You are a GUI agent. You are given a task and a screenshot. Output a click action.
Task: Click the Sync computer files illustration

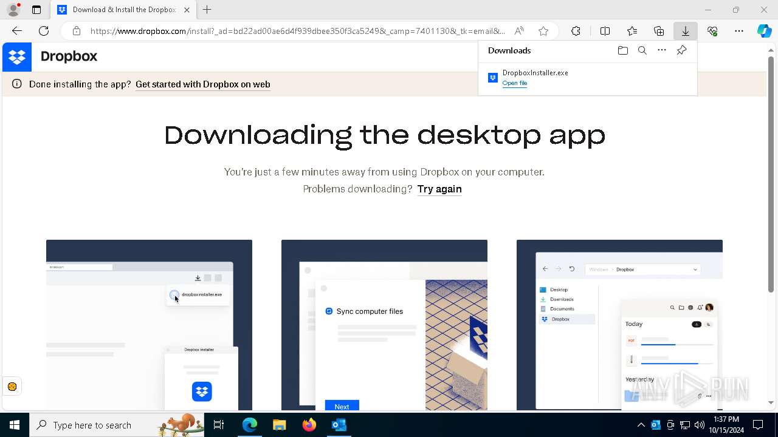coord(384,325)
